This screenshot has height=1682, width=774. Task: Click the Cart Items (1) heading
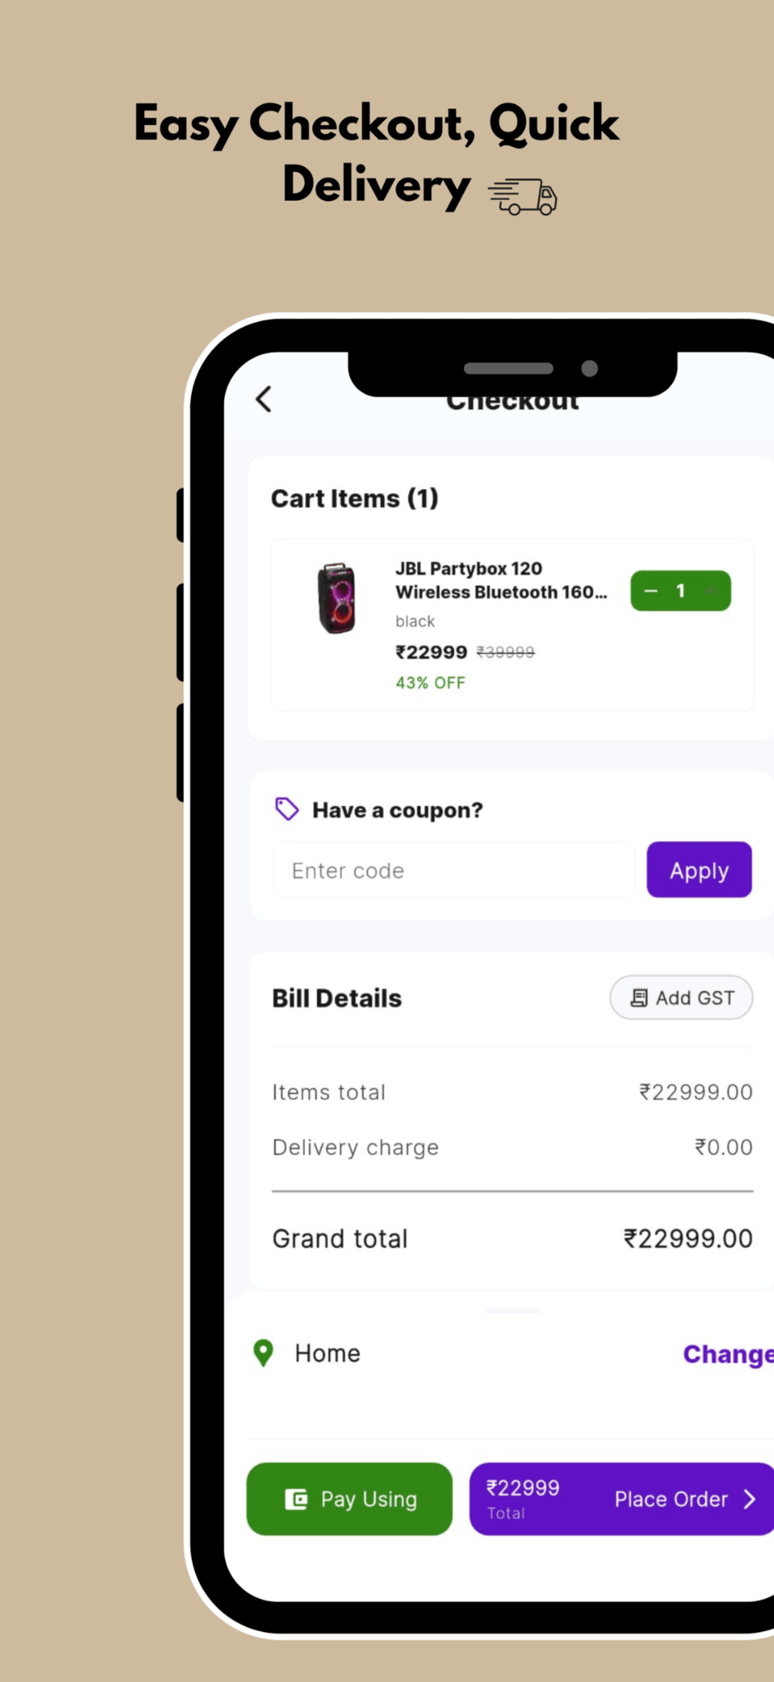[354, 499]
